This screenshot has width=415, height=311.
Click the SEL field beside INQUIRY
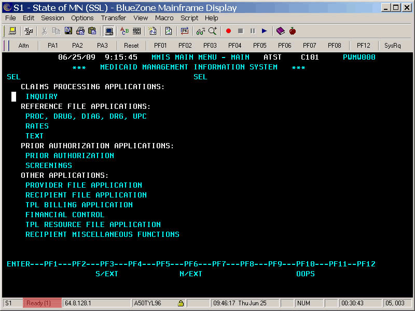(x=14, y=96)
